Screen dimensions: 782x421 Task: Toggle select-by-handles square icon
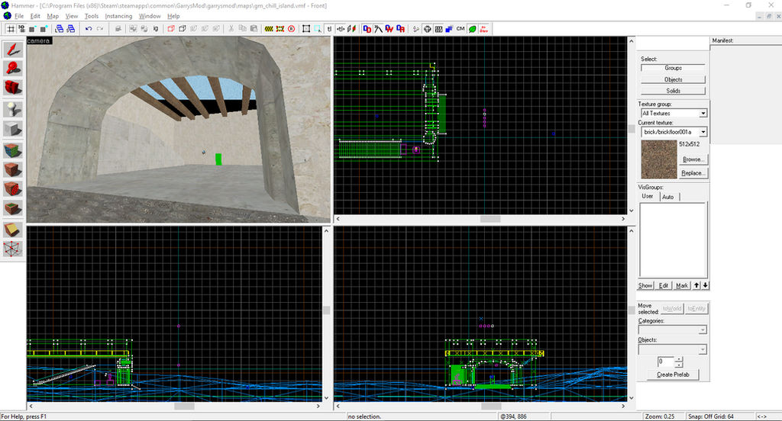pos(306,29)
